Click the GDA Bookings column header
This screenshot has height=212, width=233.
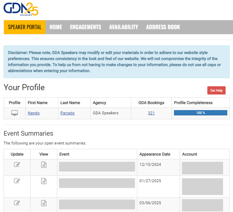[151, 103]
